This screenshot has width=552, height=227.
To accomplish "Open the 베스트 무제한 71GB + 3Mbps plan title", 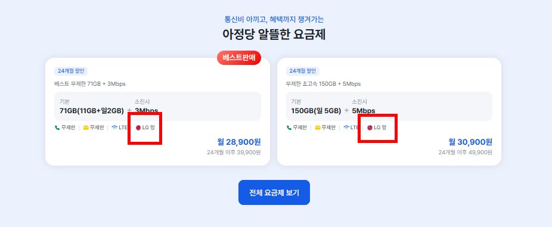I will (90, 84).
